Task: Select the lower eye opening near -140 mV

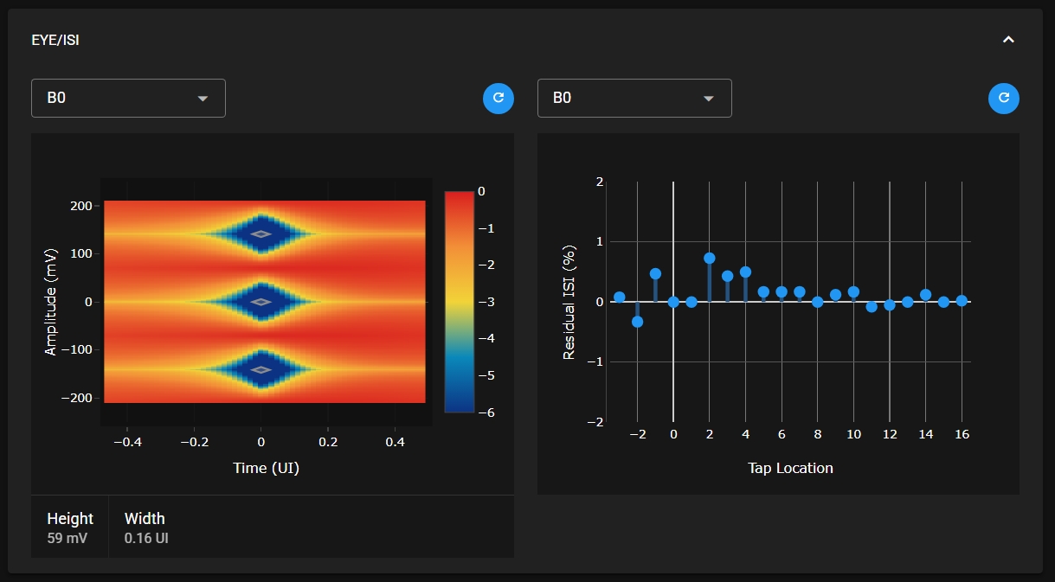Action: click(x=261, y=369)
